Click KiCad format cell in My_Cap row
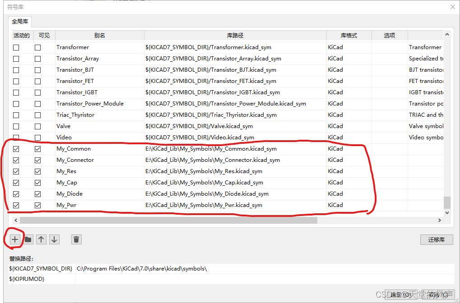The height and width of the screenshot is (303, 460). pyautogui.click(x=349, y=183)
